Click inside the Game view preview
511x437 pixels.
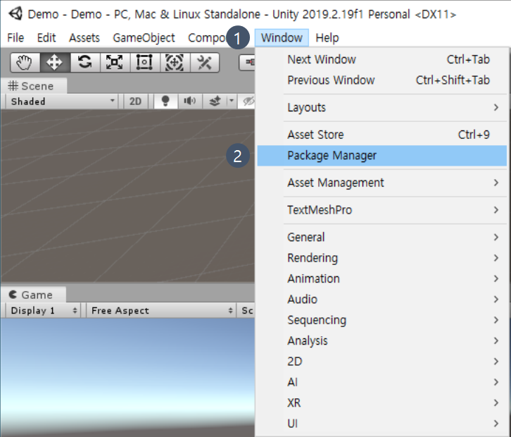tap(127, 378)
